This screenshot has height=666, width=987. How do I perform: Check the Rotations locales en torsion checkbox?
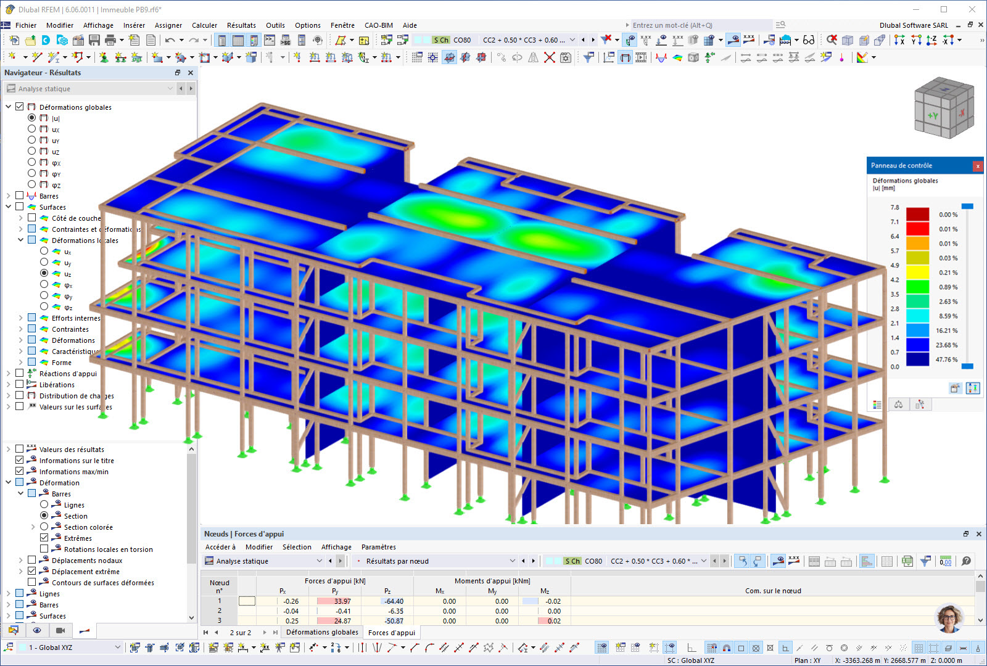(44, 549)
